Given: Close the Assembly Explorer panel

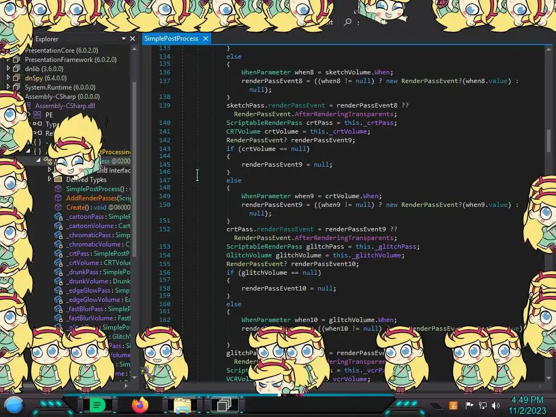Looking at the screenshot, I should click(x=132, y=39).
